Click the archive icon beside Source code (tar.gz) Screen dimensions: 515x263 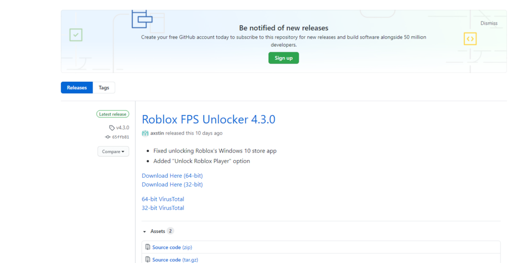[x=148, y=259]
